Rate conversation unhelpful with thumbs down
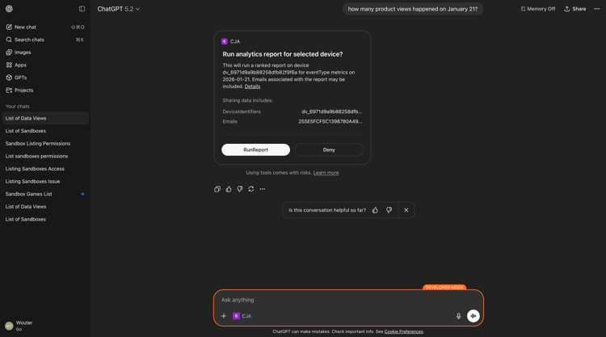This screenshot has height=337, width=606. point(389,210)
